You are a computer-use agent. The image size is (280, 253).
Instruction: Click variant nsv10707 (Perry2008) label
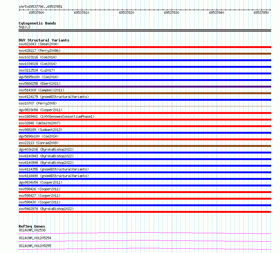pos(38,103)
